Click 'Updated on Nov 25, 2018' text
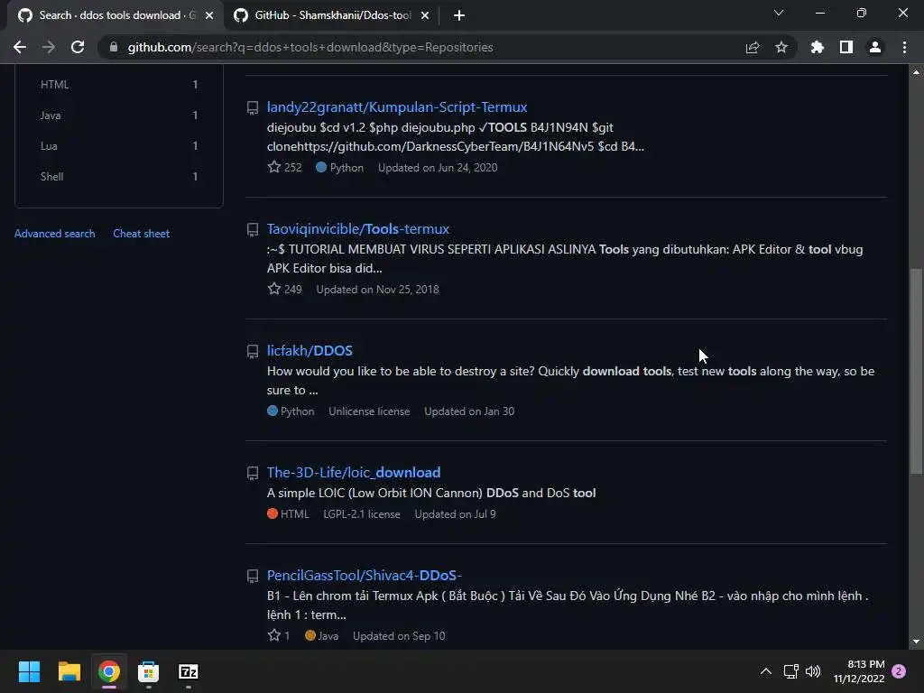Image resolution: width=924 pixels, height=693 pixels. pyautogui.click(x=377, y=290)
